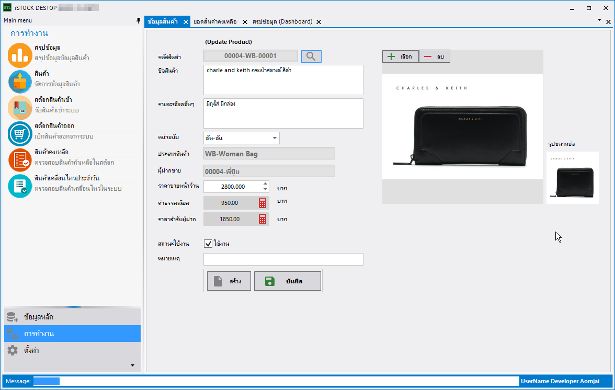Image resolution: width=615 pixels, height=390 pixels.
Task: Click the ราคาขายหน้าร้าน price field
Action: tap(233, 187)
